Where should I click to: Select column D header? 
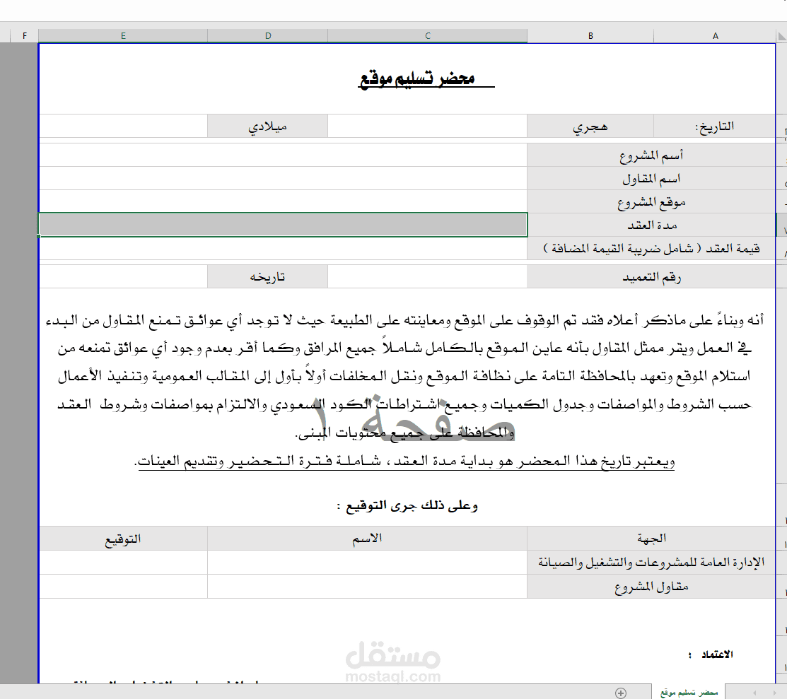268,35
